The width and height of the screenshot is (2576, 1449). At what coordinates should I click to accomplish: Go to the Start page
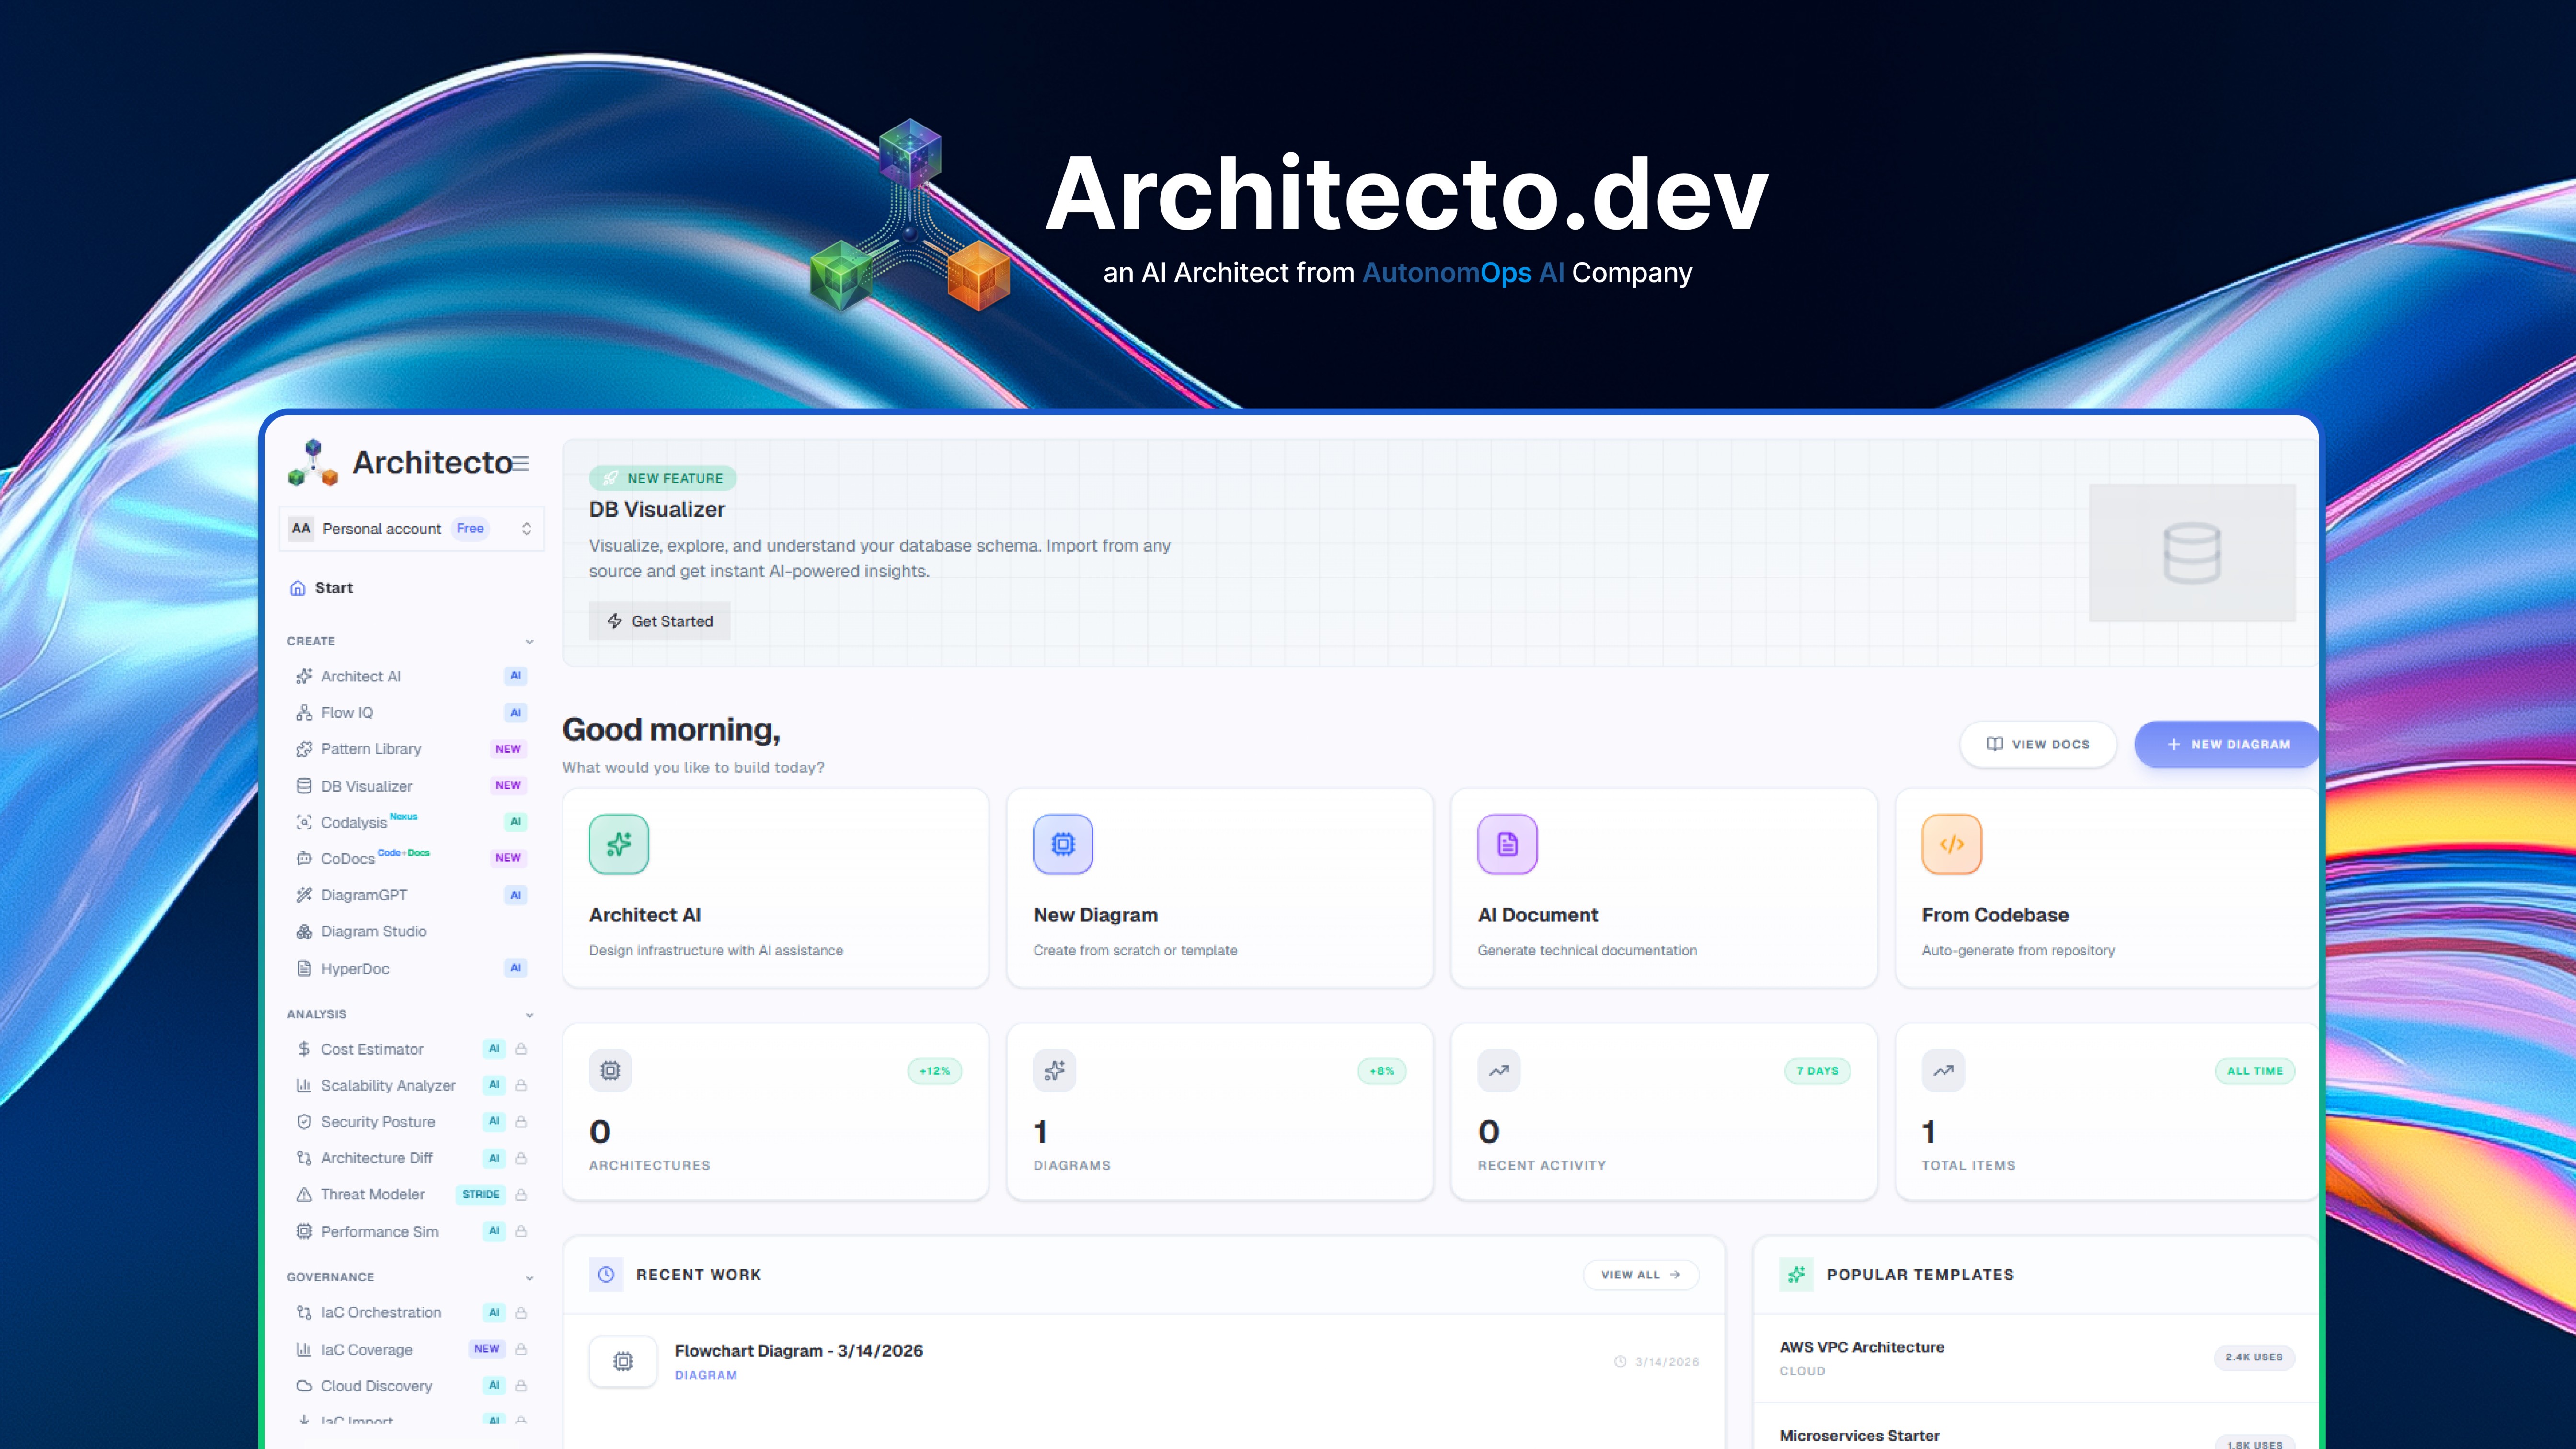coord(333,587)
